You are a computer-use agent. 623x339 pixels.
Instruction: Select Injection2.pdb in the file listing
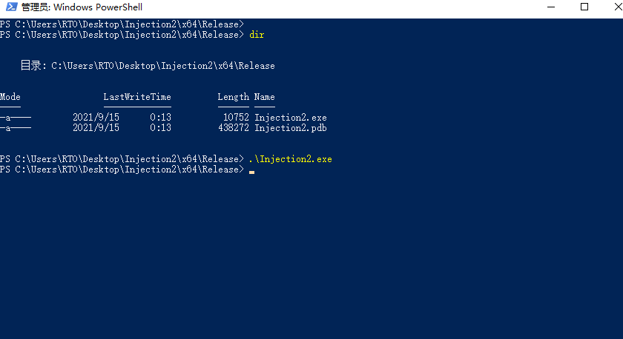tap(291, 127)
